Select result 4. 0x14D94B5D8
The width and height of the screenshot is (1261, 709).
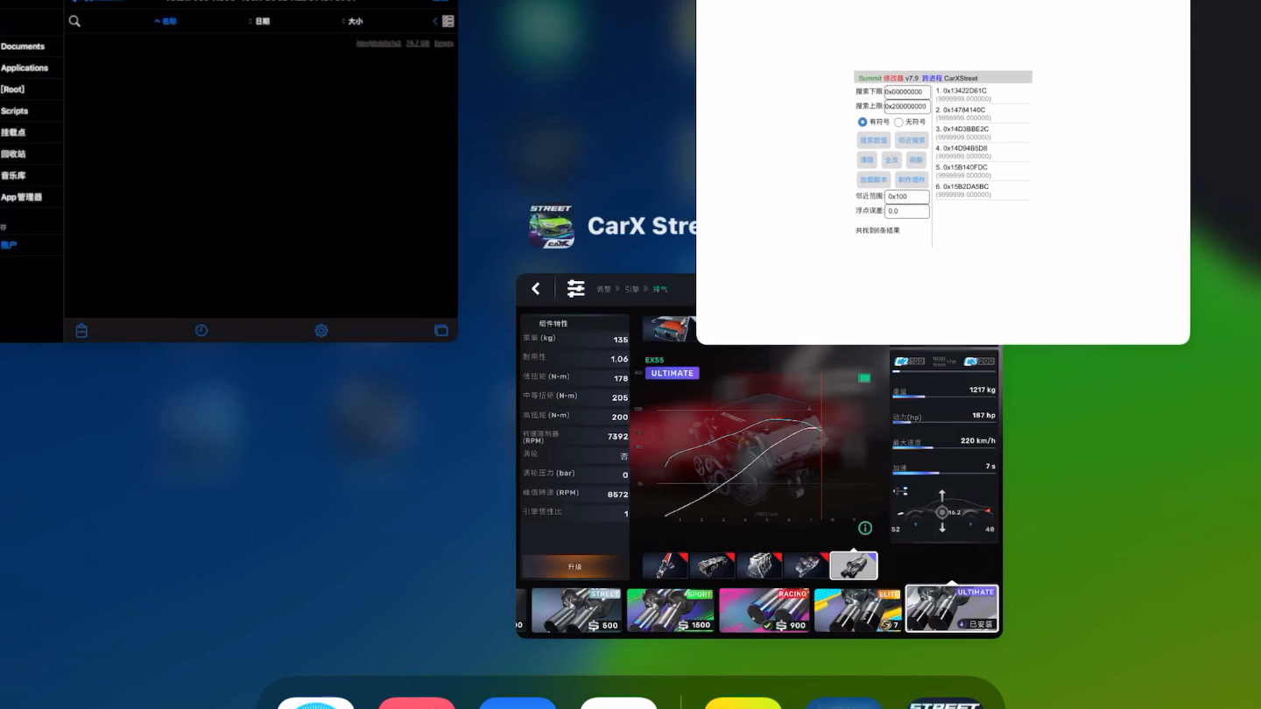pos(982,152)
